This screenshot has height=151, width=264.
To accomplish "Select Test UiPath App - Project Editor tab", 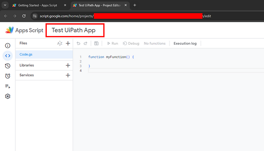I will click(100, 5).
